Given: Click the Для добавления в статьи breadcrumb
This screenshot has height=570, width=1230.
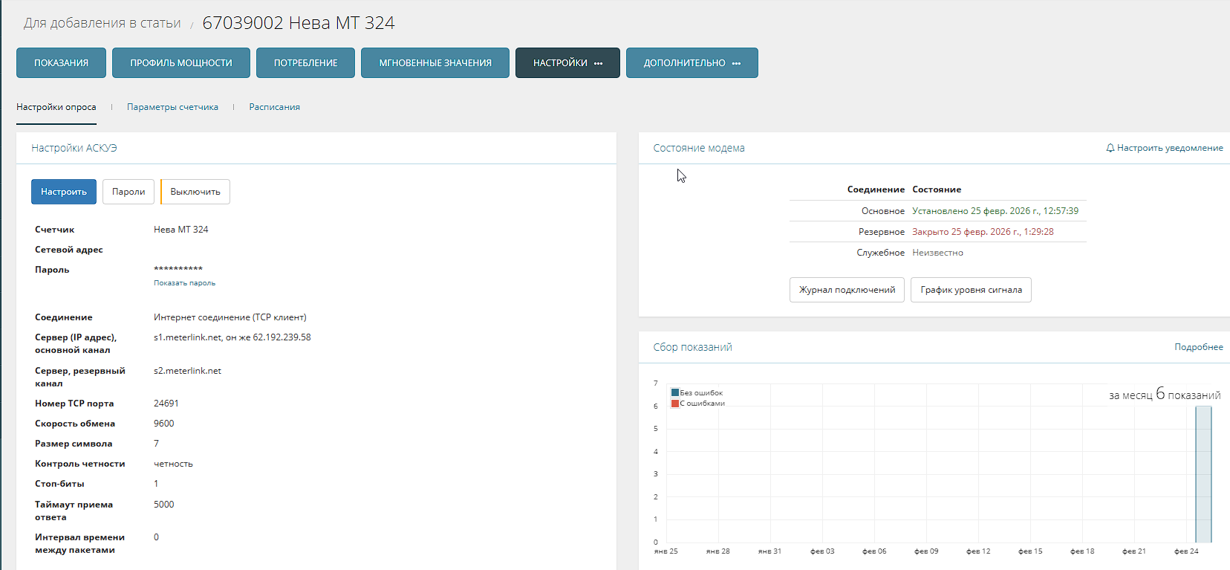Looking at the screenshot, I should (x=102, y=23).
